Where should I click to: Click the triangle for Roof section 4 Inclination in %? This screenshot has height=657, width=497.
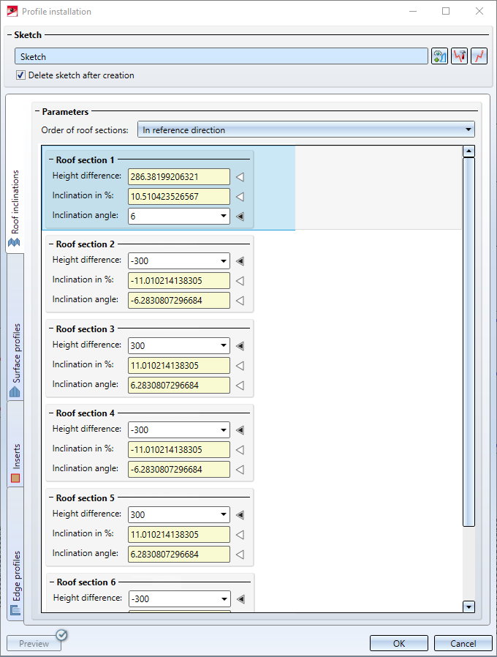tap(240, 450)
